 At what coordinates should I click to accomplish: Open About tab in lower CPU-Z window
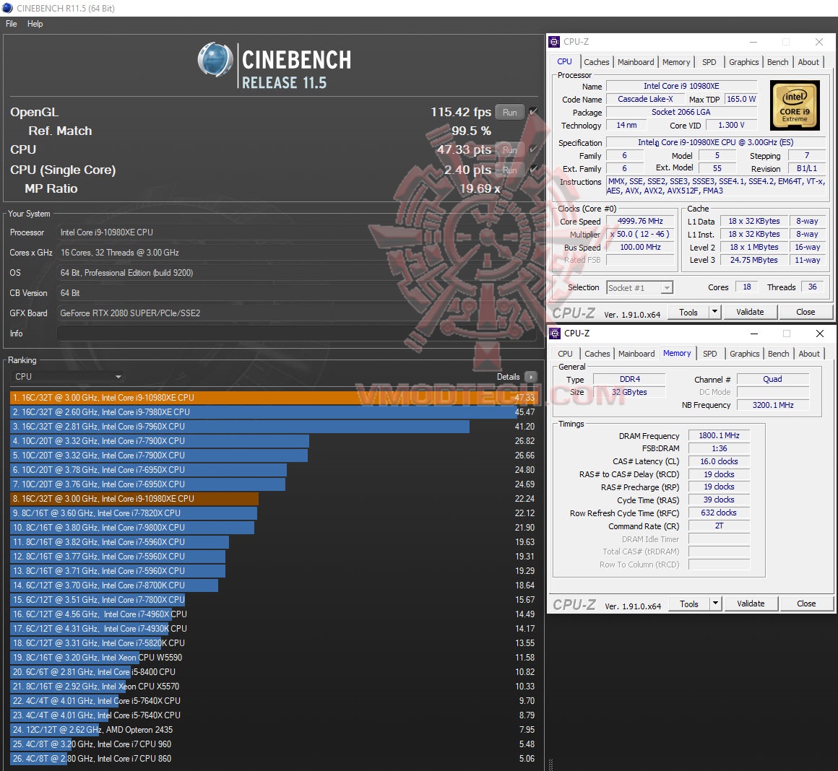coord(809,354)
